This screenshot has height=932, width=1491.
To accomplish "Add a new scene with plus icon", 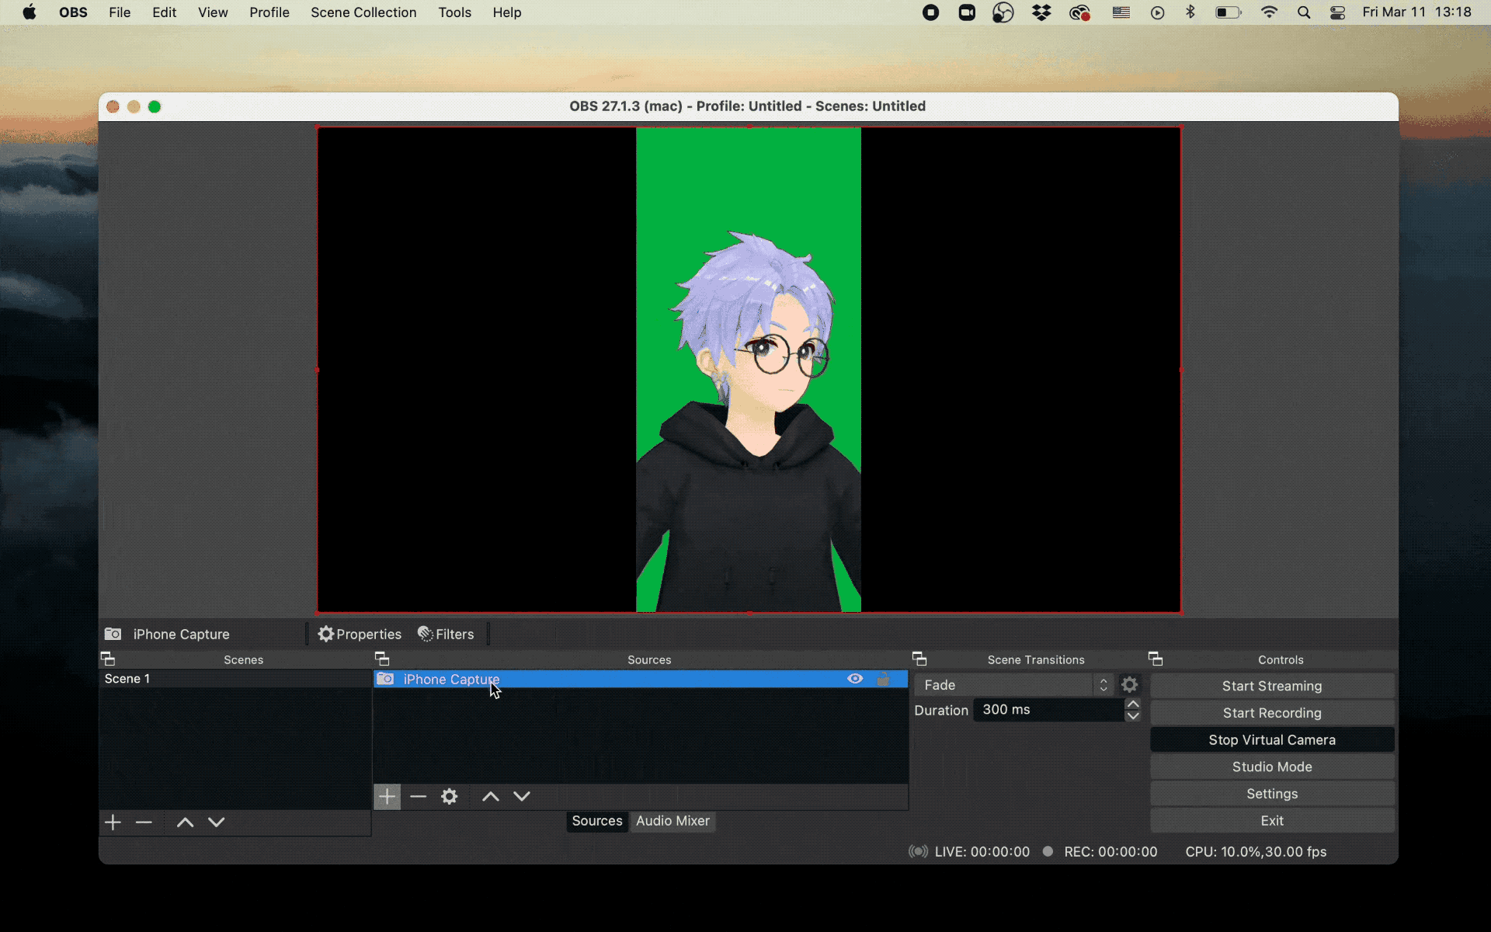I will coord(113,822).
